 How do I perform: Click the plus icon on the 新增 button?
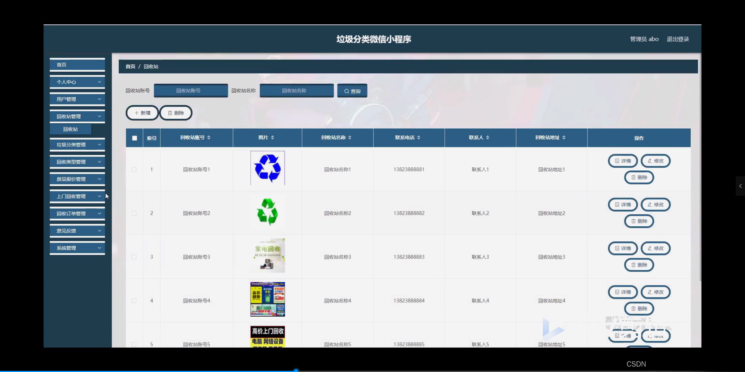(x=136, y=113)
